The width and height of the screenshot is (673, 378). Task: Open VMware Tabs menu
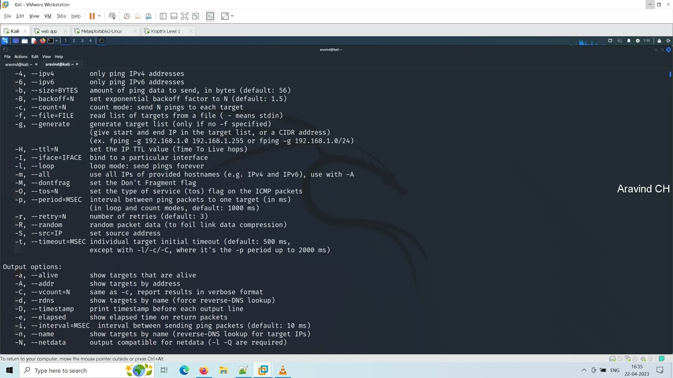[61, 16]
